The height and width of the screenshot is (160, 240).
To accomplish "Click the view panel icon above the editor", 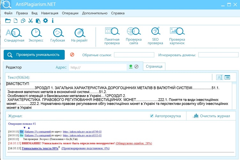I will click(x=227, y=77).
